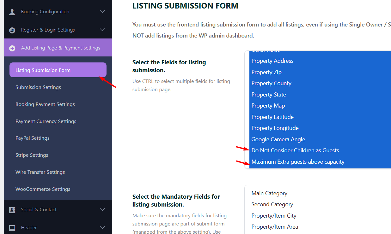Deselect Do Not Consider Children as Guests
391x234 pixels.
point(295,150)
